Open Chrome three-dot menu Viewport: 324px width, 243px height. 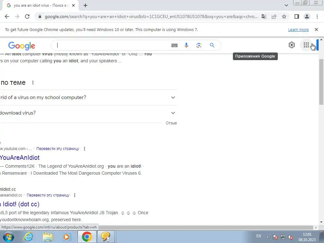[317, 16]
